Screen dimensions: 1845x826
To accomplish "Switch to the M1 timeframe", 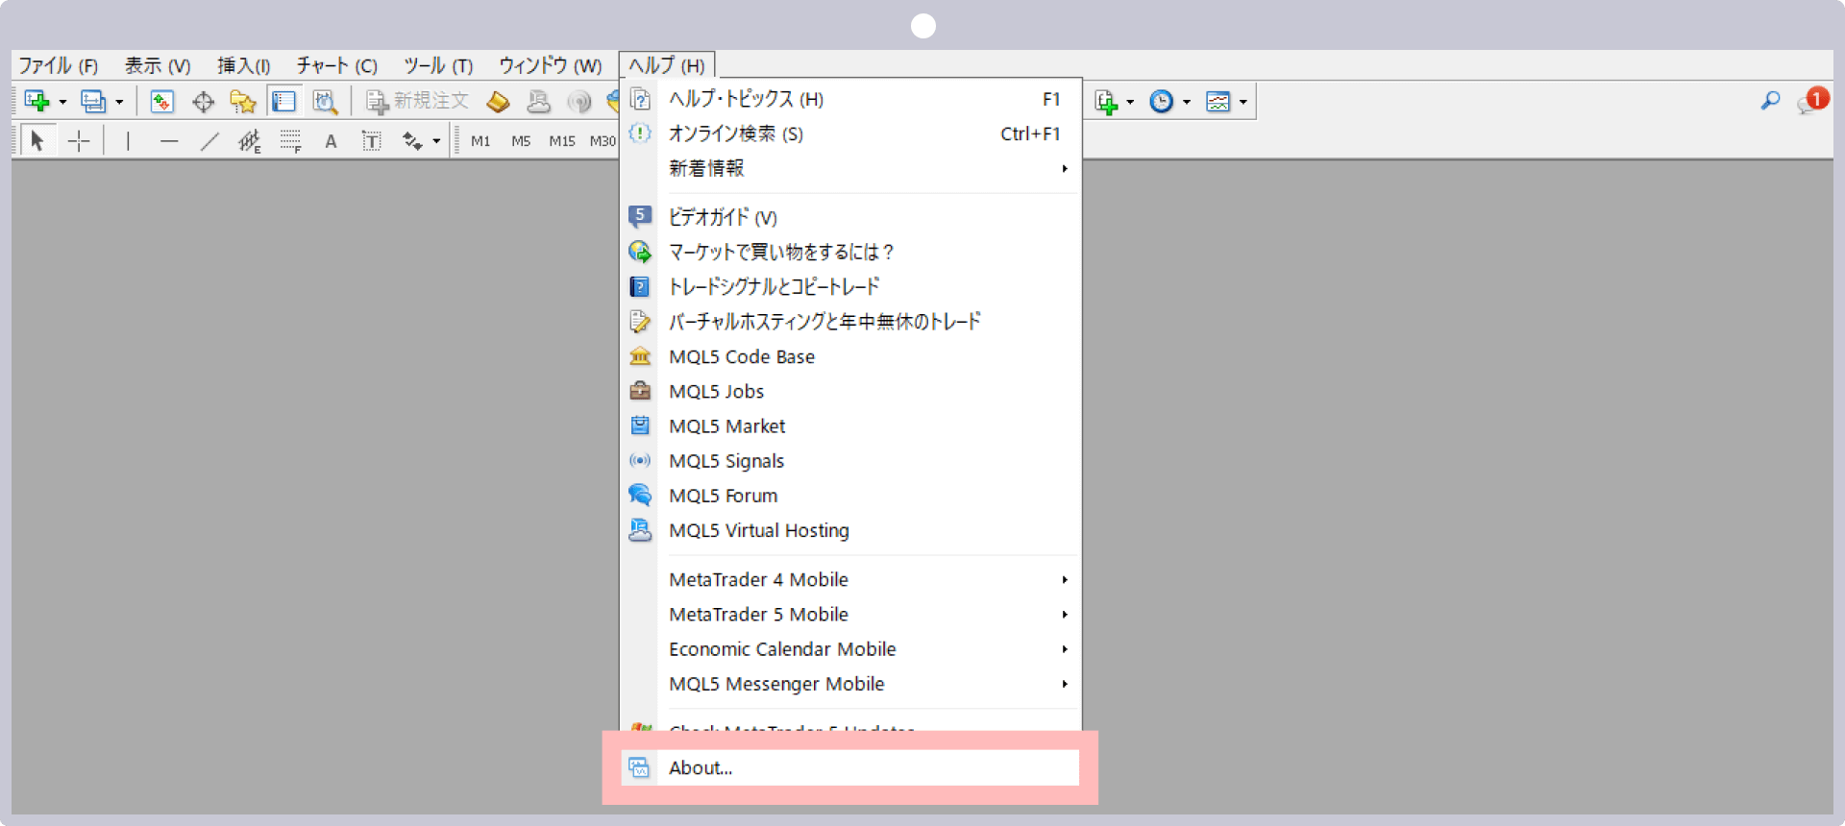I will tap(480, 141).
